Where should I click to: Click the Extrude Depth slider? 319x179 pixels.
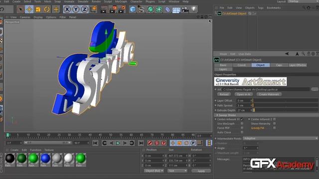285,110
